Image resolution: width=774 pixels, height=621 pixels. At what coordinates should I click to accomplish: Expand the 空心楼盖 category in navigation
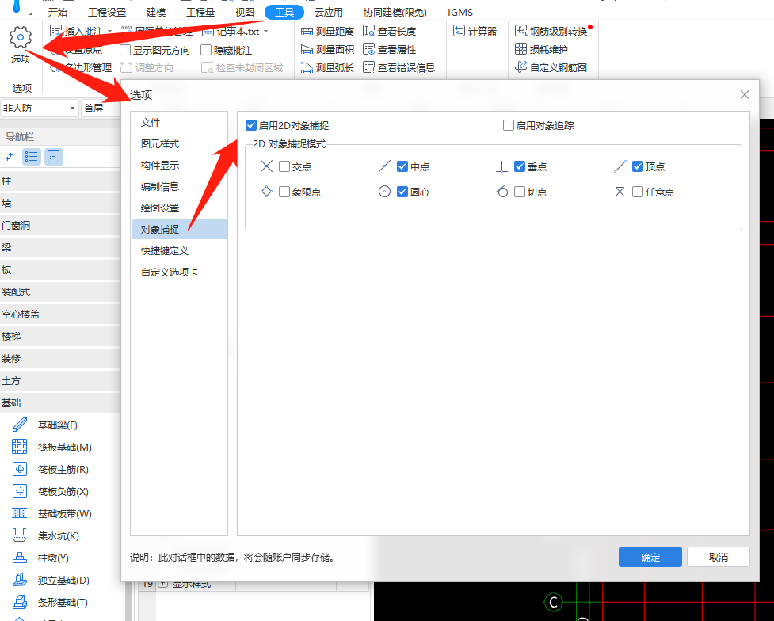[60, 314]
